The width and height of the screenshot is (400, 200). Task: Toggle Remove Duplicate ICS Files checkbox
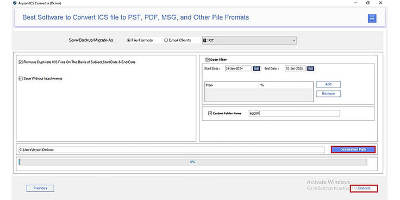pyautogui.click(x=21, y=62)
